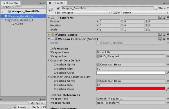Use eyedropper for default Crosshair Color
Screen dimensions: 169x109
pyautogui.click(x=168, y=73)
